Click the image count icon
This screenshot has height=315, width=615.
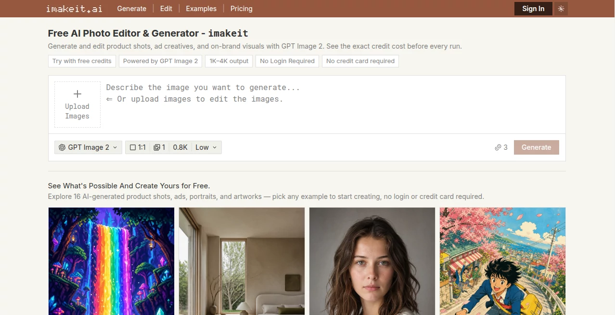click(156, 147)
